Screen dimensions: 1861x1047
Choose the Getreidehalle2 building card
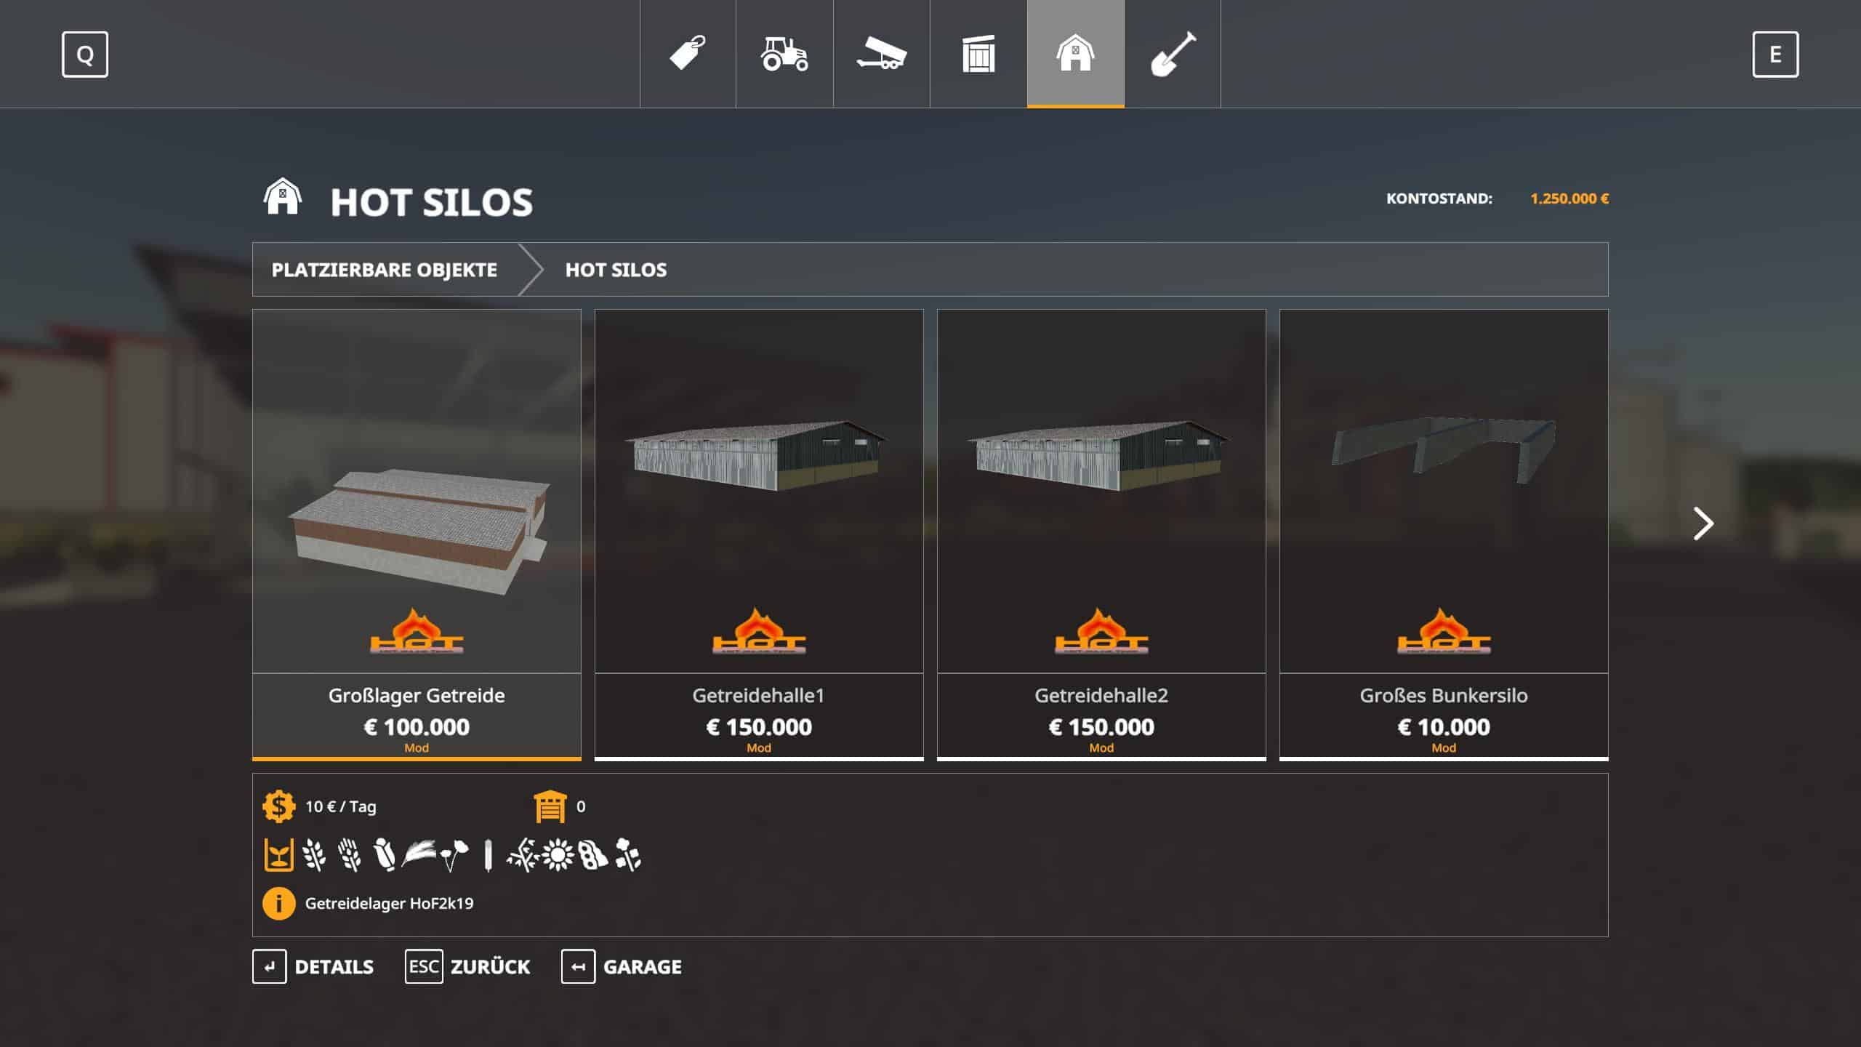[1101, 534]
